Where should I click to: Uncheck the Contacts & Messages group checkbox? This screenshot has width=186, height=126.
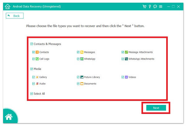(x=32, y=44)
